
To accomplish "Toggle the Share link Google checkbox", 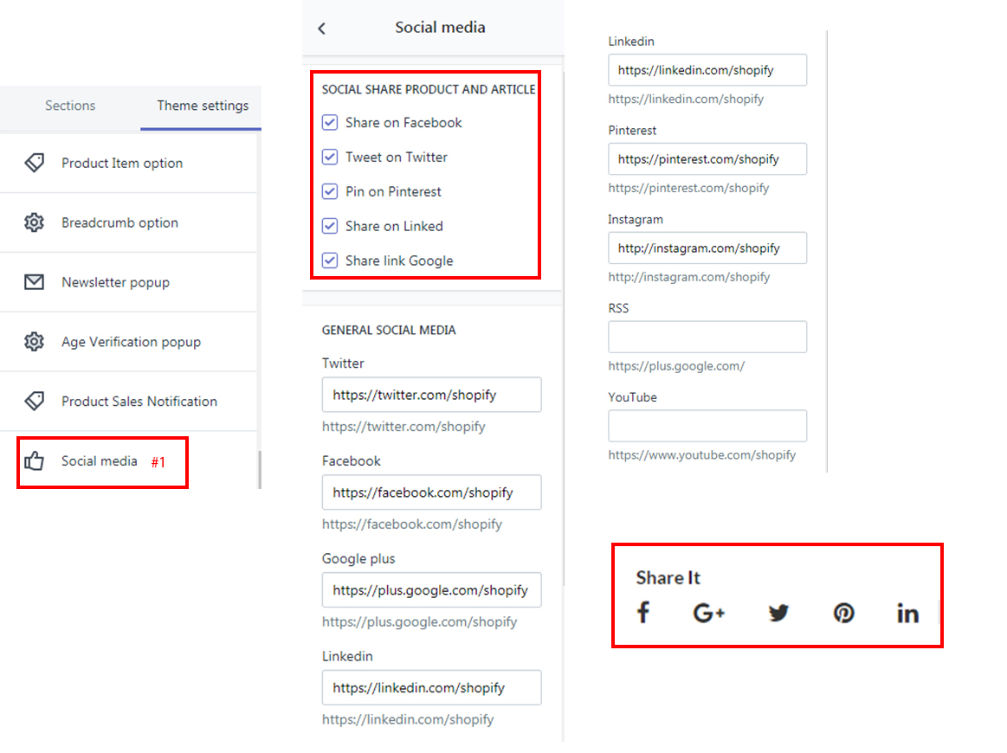I will (x=330, y=261).
